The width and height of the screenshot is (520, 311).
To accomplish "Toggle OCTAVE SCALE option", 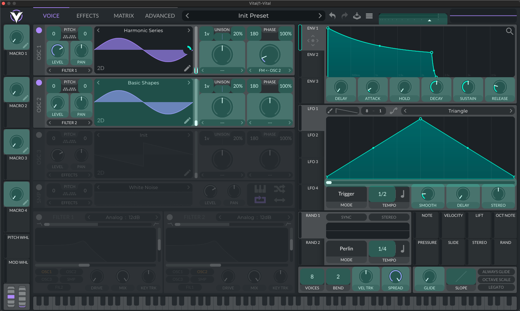I will (496, 280).
